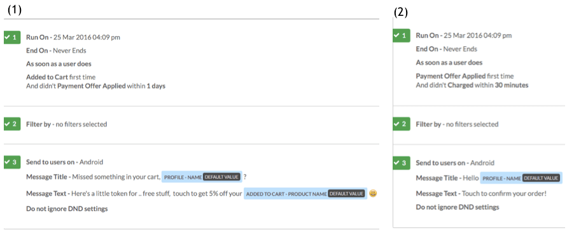
Task: Click DEFAULT VALUE tag beside panel (1) PROFILE - NAME
Action: [x=221, y=177]
